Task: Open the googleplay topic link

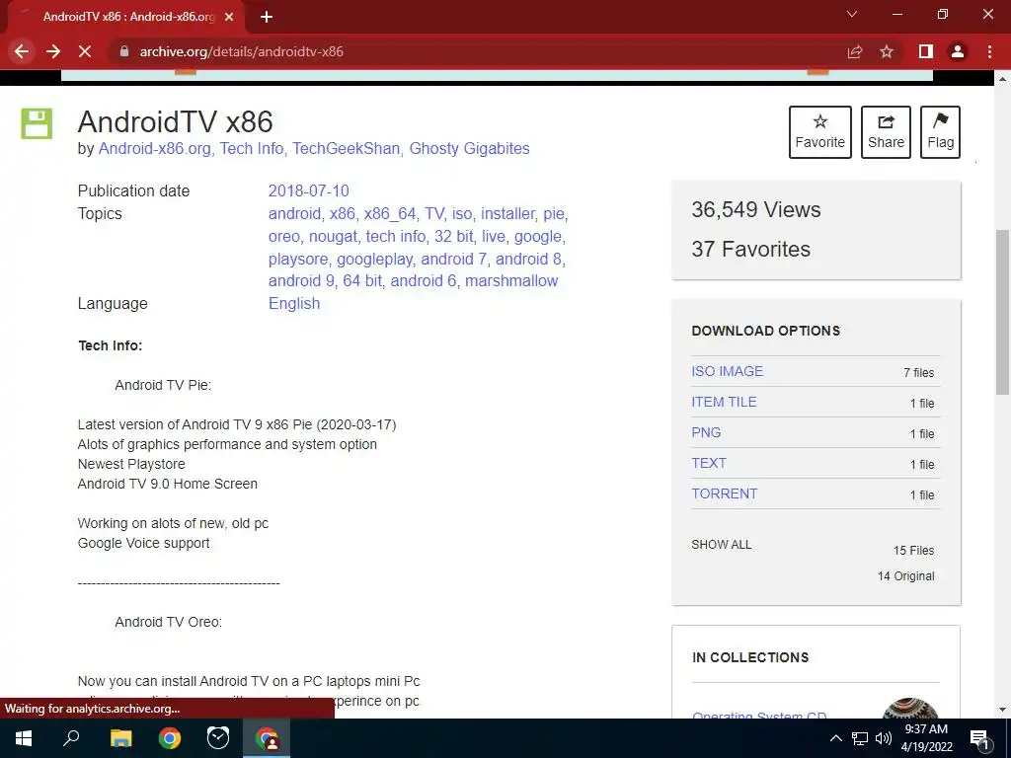Action: coord(374,260)
